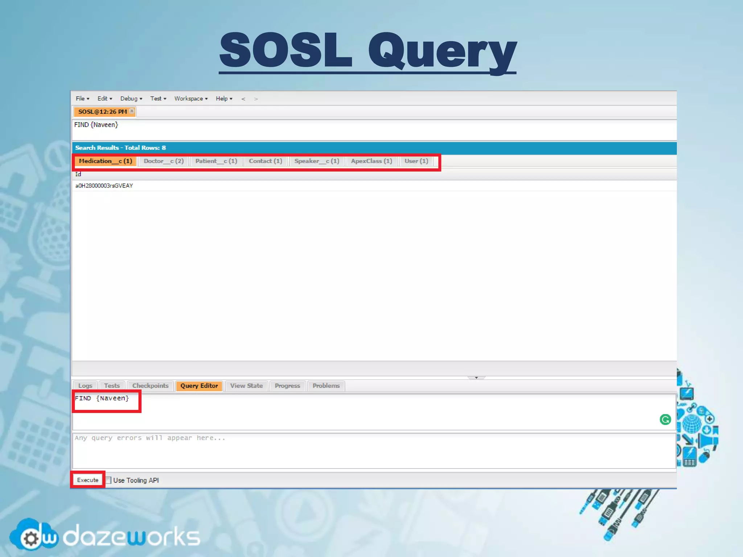Image resolution: width=743 pixels, height=557 pixels.
Task: Switch to the Logs tab
Action: pos(85,386)
